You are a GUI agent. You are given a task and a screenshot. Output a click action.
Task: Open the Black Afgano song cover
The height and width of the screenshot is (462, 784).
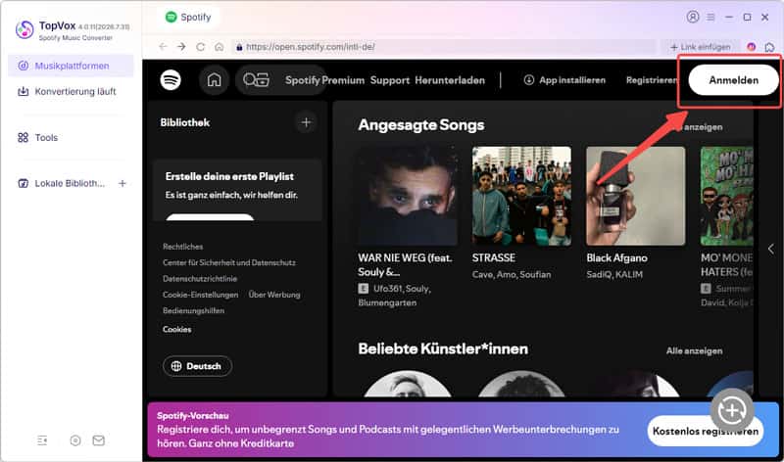[x=635, y=196]
